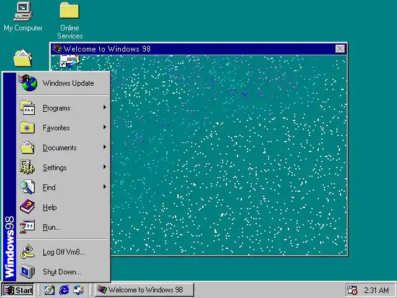
Task: Launch Internet Explorer from Quick Launch
Action: pyautogui.click(x=64, y=290)
